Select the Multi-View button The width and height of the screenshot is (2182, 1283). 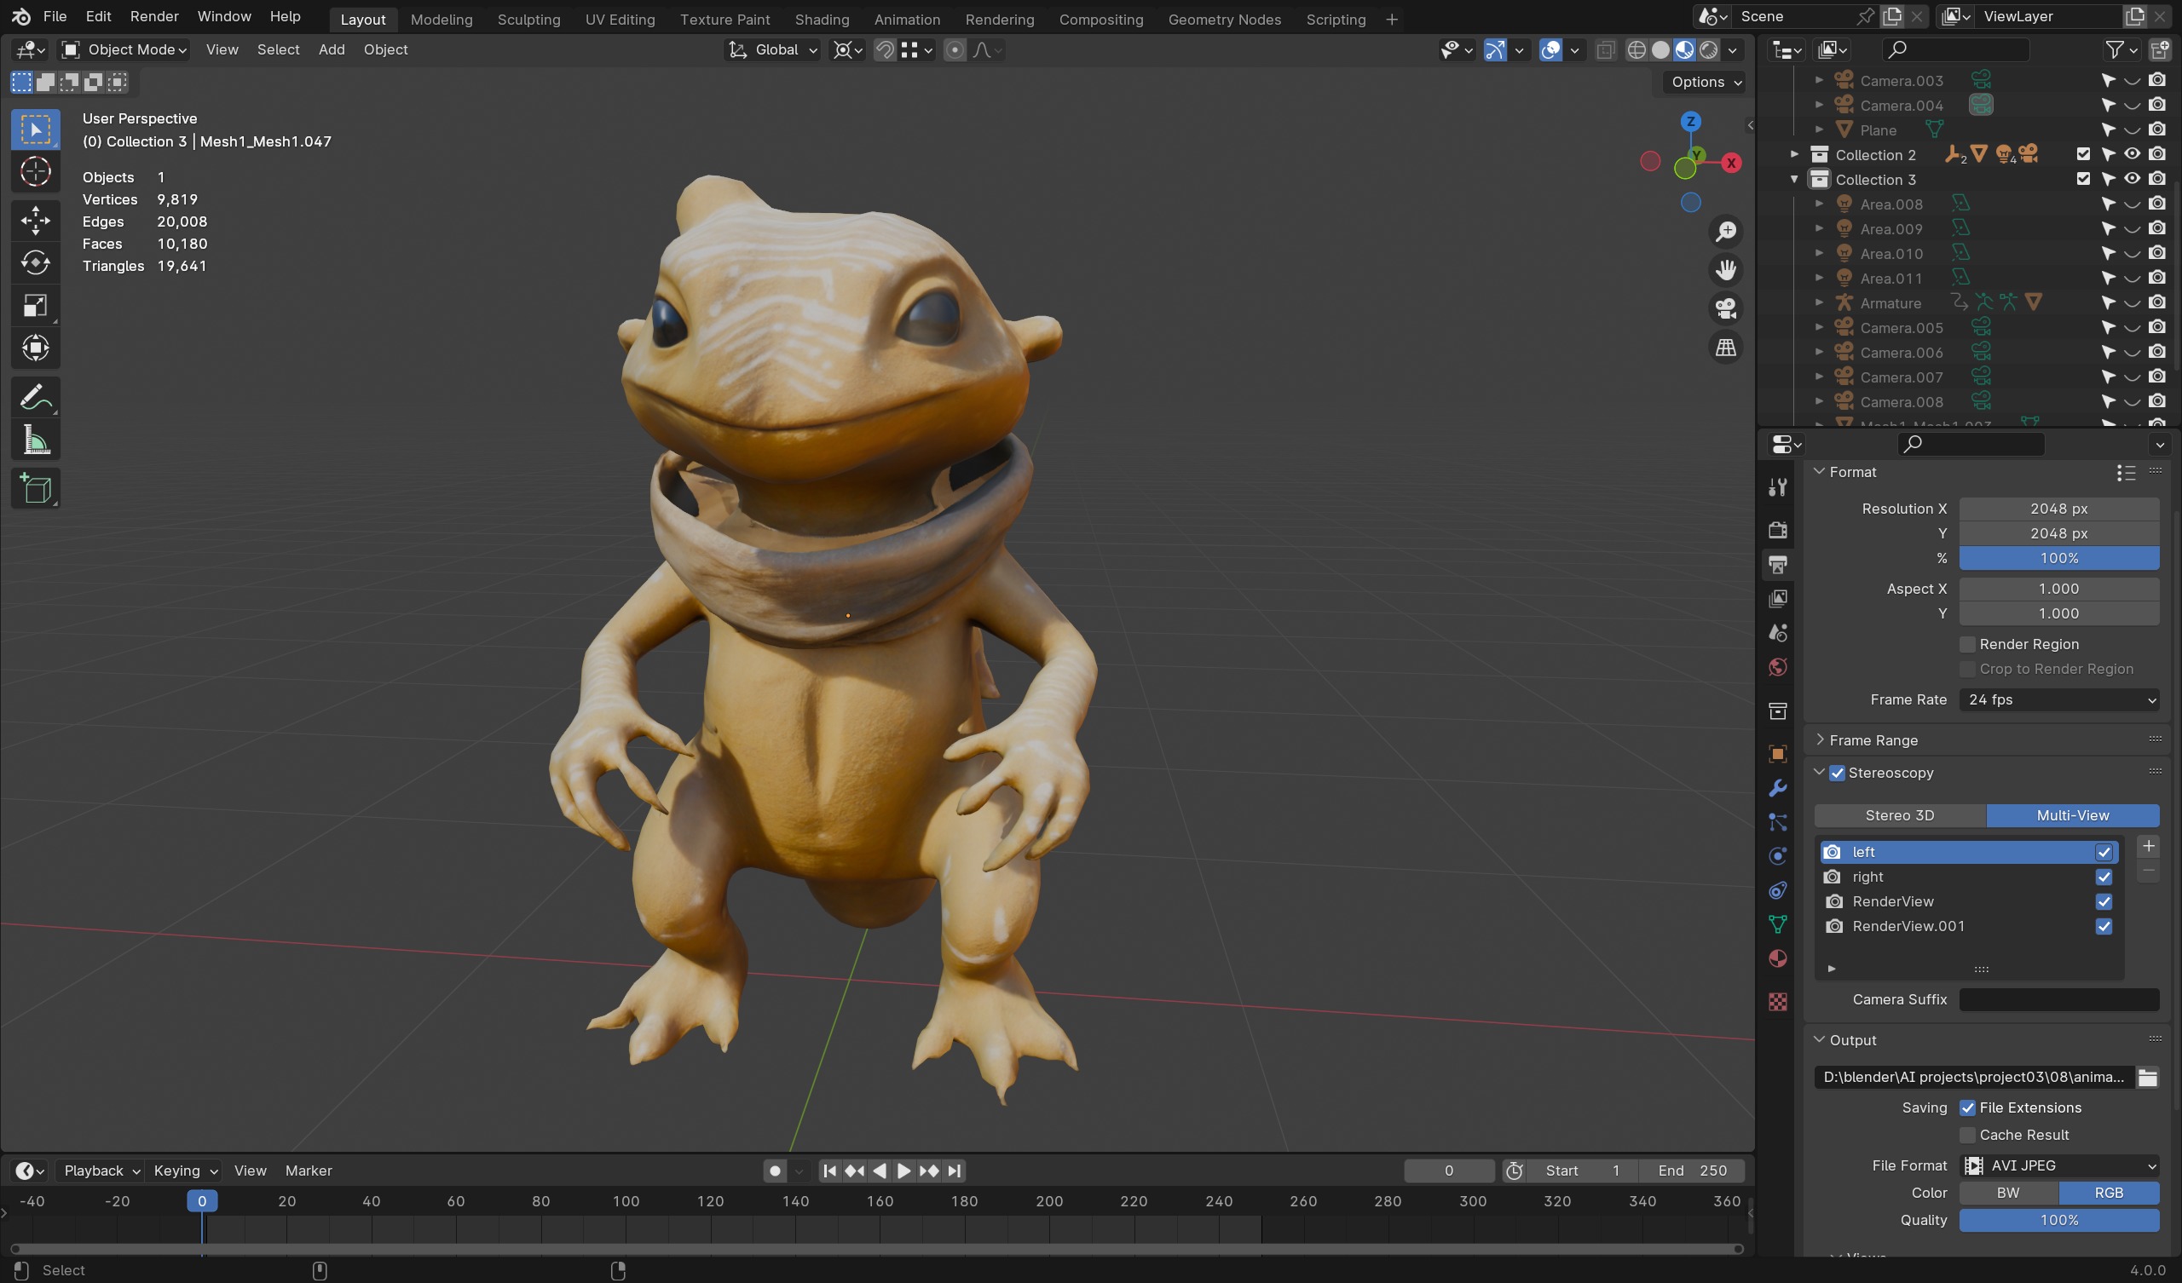tap(2073, 815)
